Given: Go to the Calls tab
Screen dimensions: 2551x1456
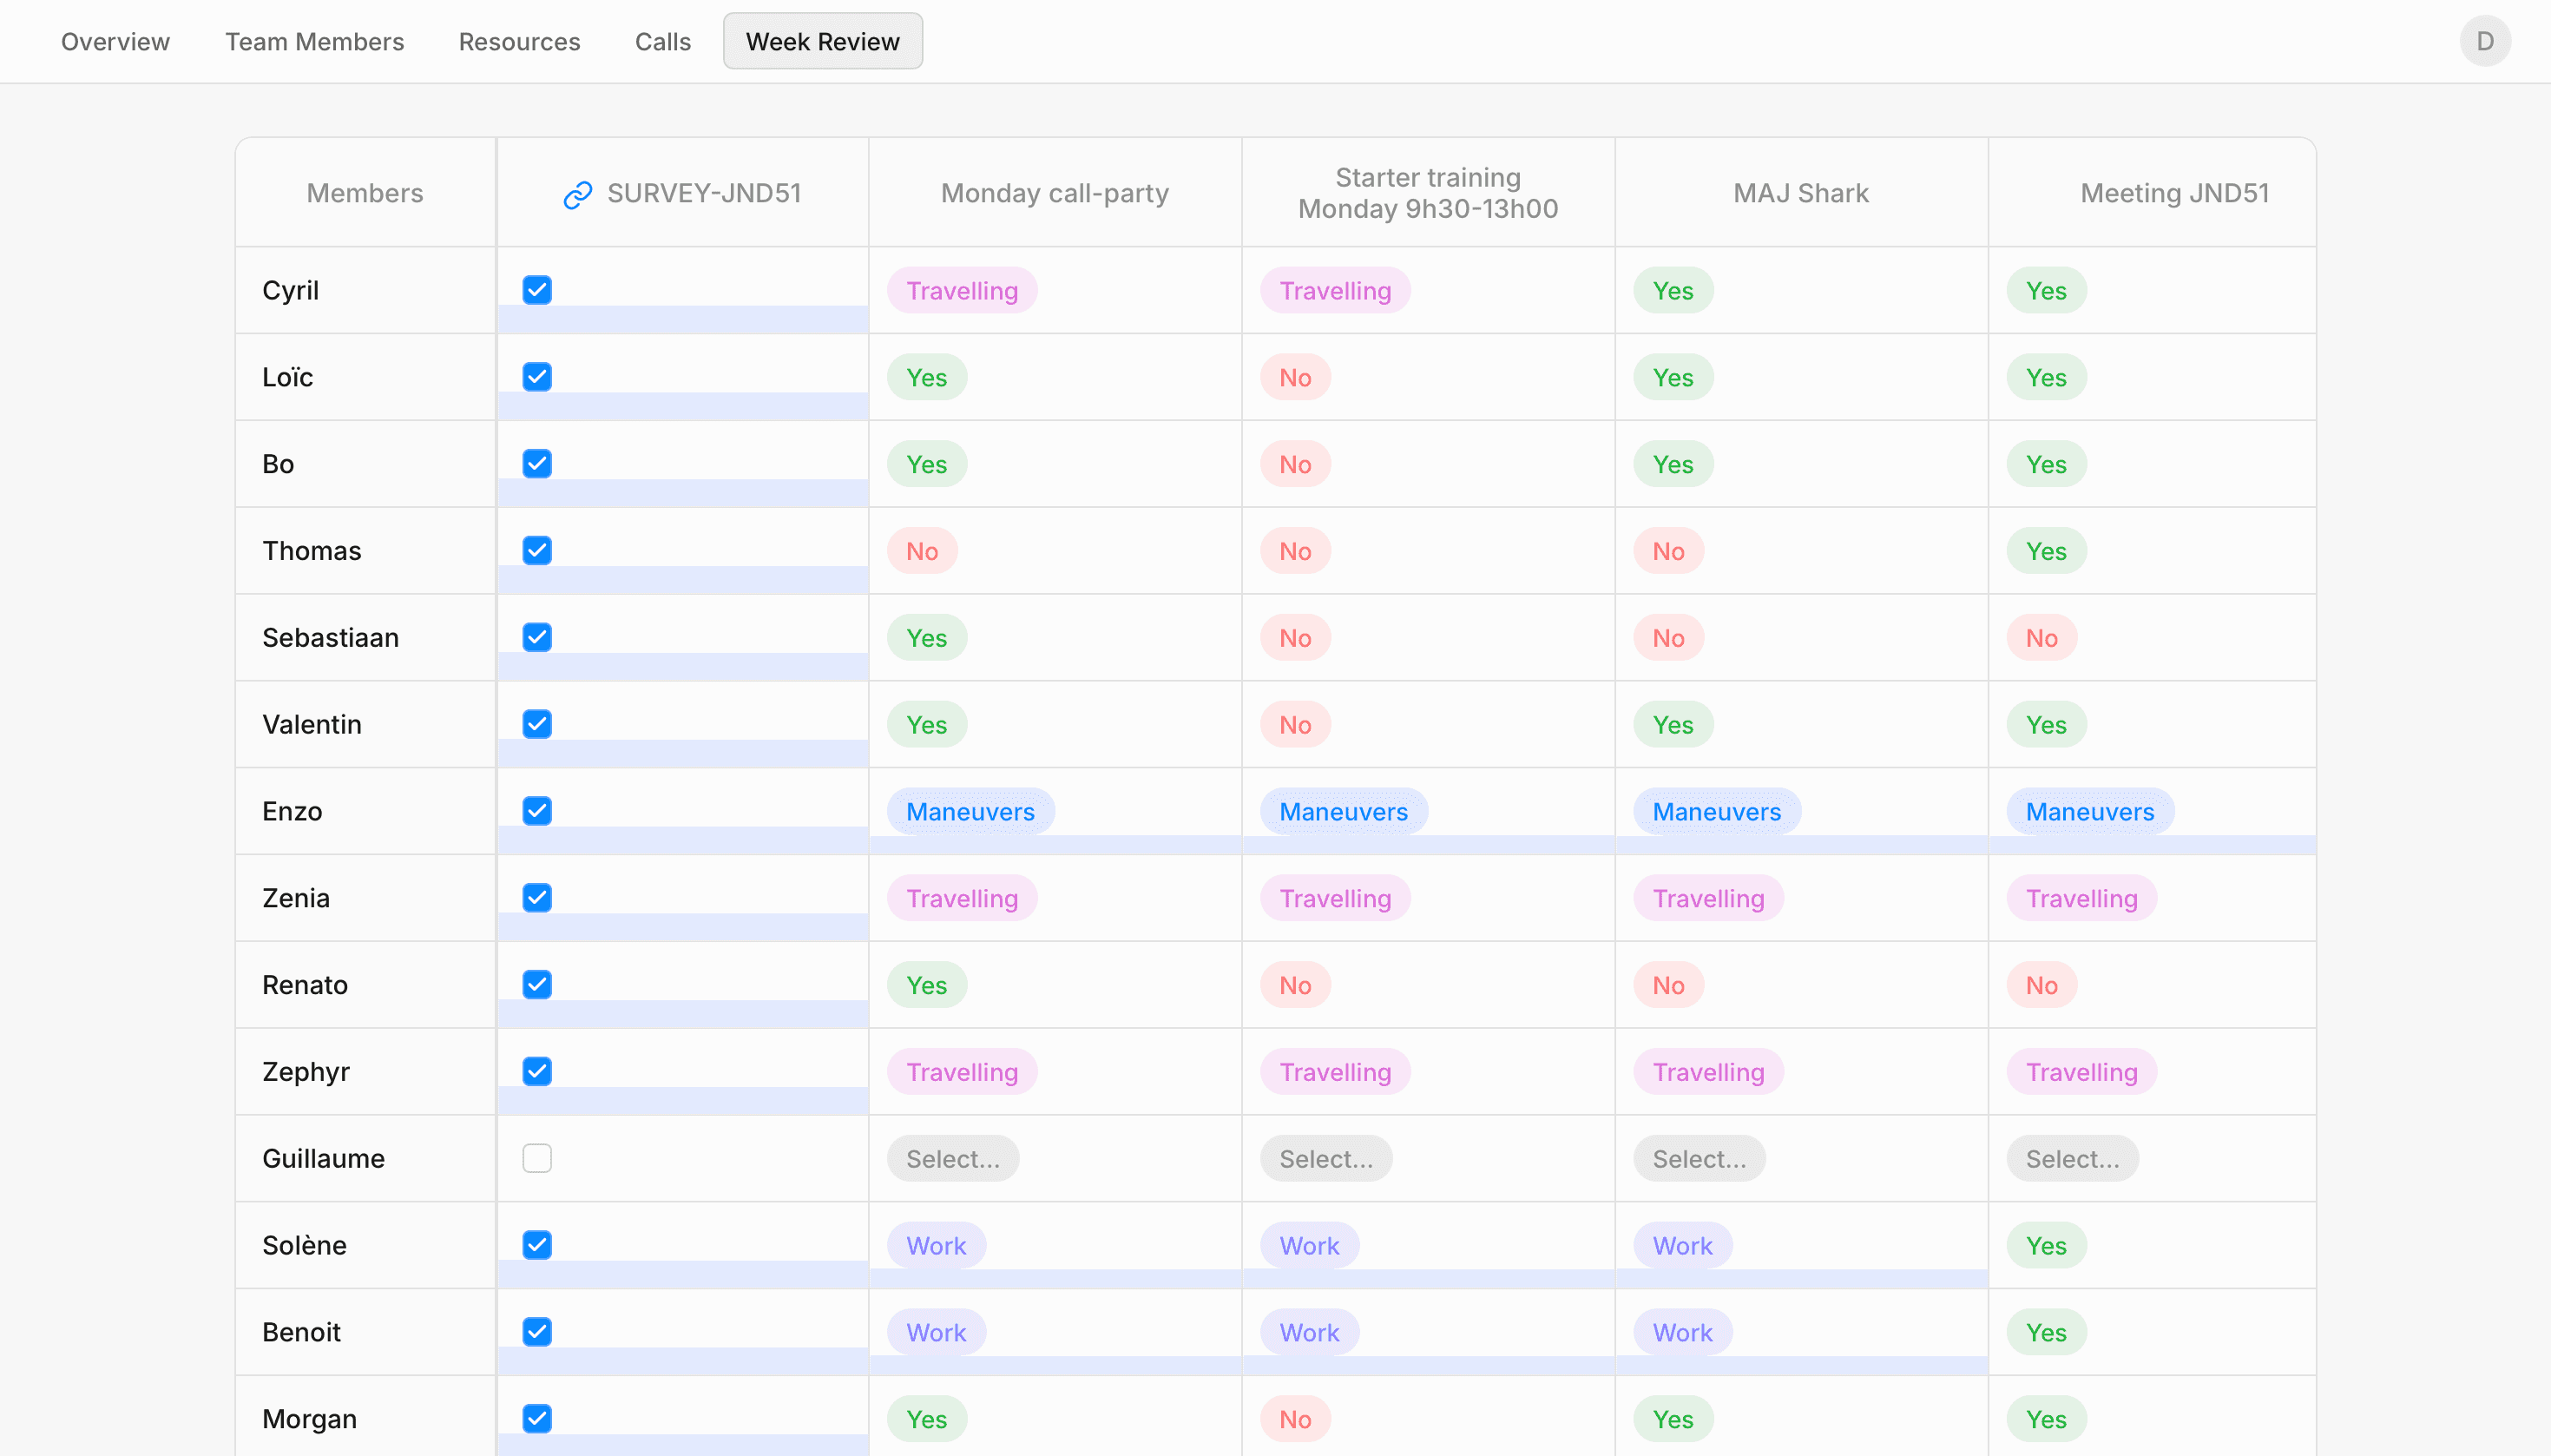Looking at the screenshot, I should tap(661, 41).
